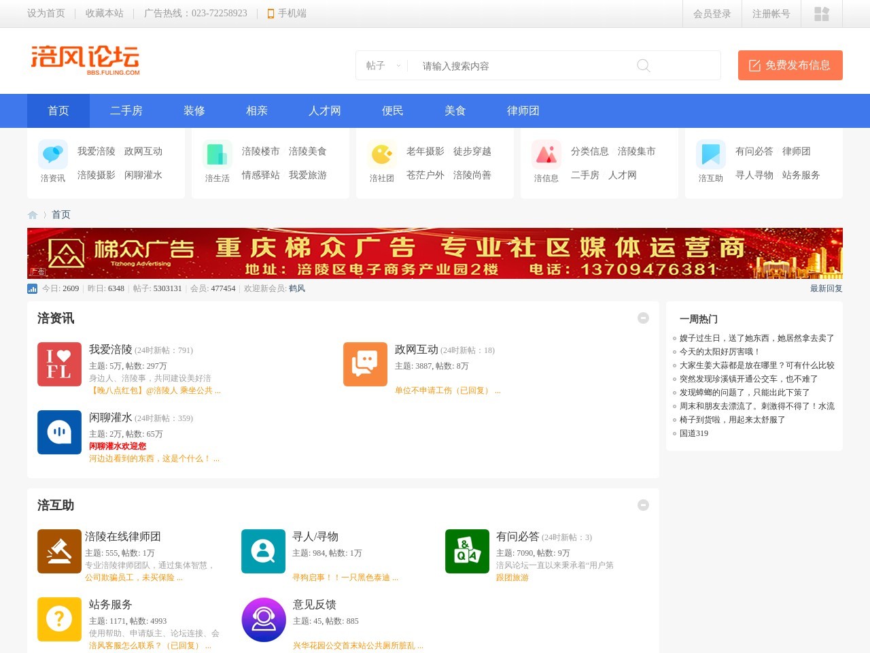Click the home breadcrumb icon
Viewport: 870px width, 653px height.
(32, 214)
